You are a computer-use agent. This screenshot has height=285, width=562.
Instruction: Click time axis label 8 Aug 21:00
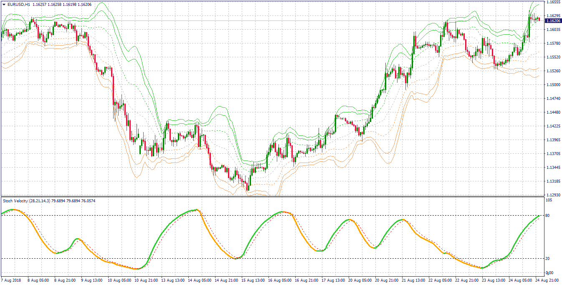click(x=65, y=281)
